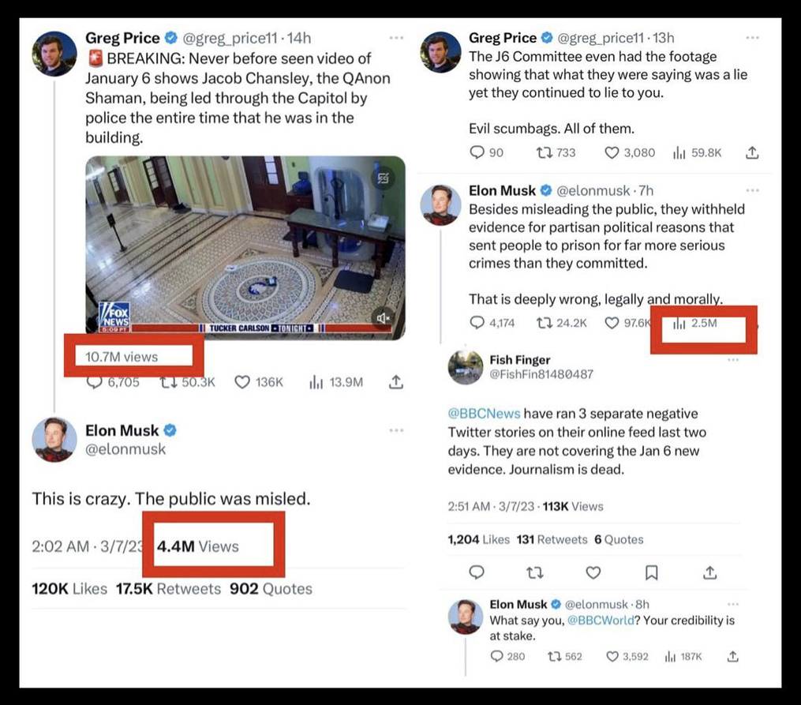This screenshot has height=705, width=801.
Task: Open the @BBCNews mention link
Action: click(484, 414)
